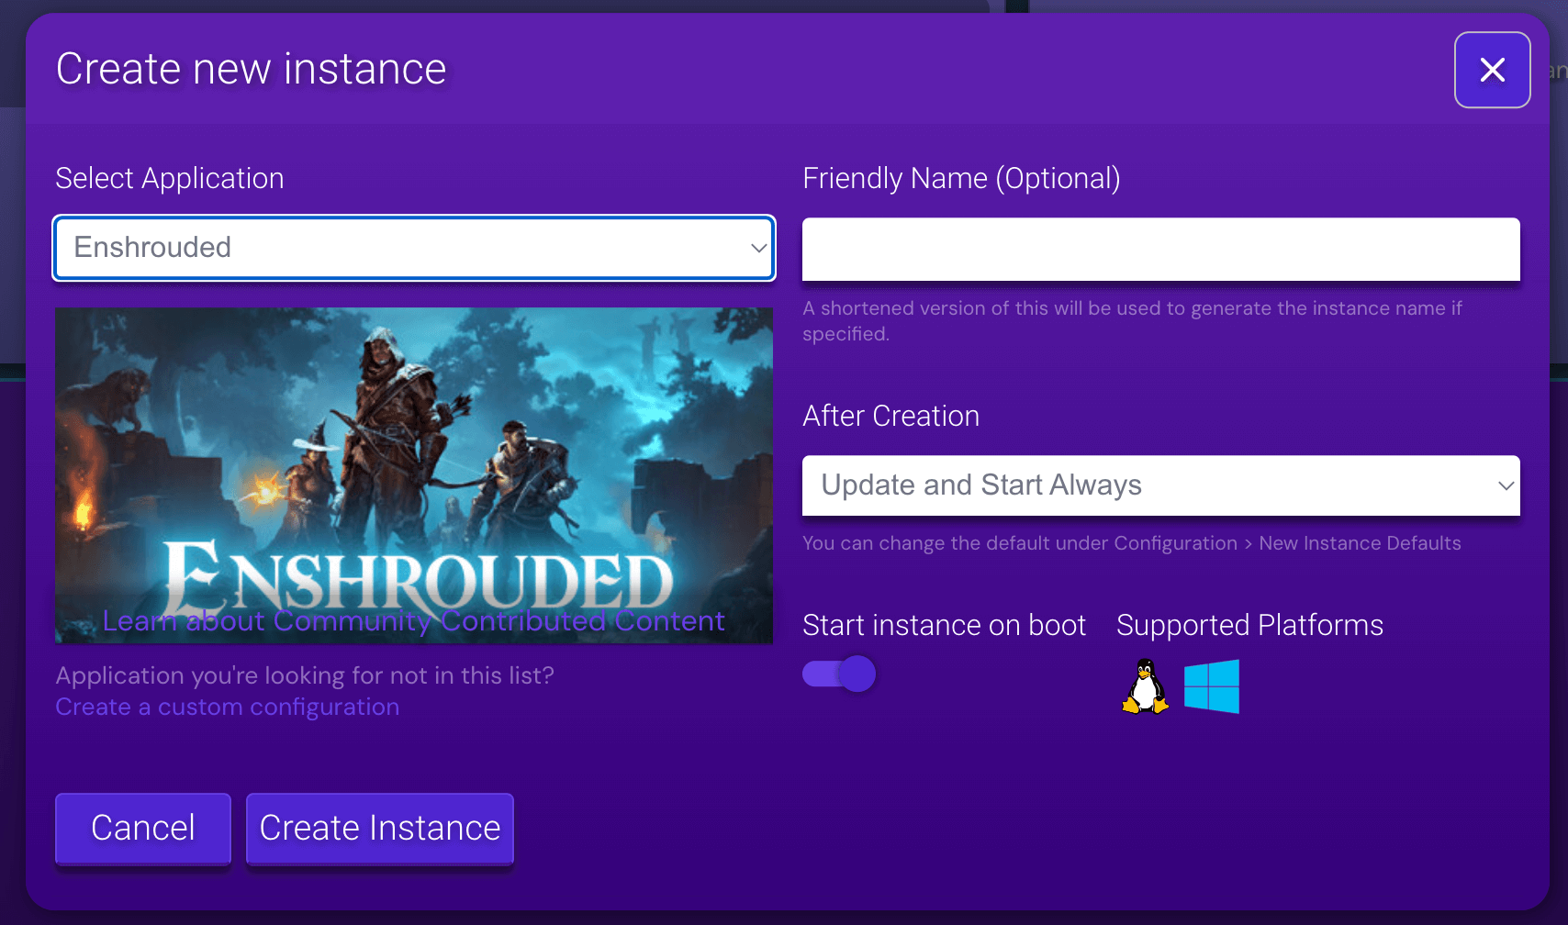1568x925 pixels.
Task: Click the Windows supported platform icon
Action: tap(1212, 686)
